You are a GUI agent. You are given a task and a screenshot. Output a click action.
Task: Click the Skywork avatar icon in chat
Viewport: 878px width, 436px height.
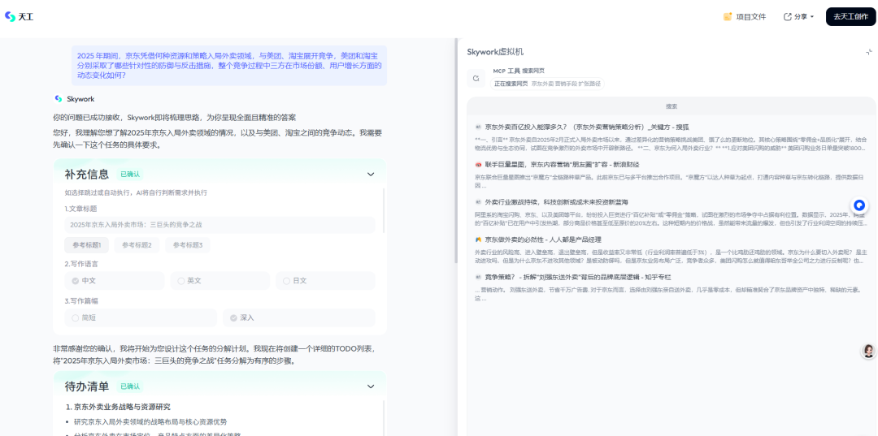[x=59, y=99]
